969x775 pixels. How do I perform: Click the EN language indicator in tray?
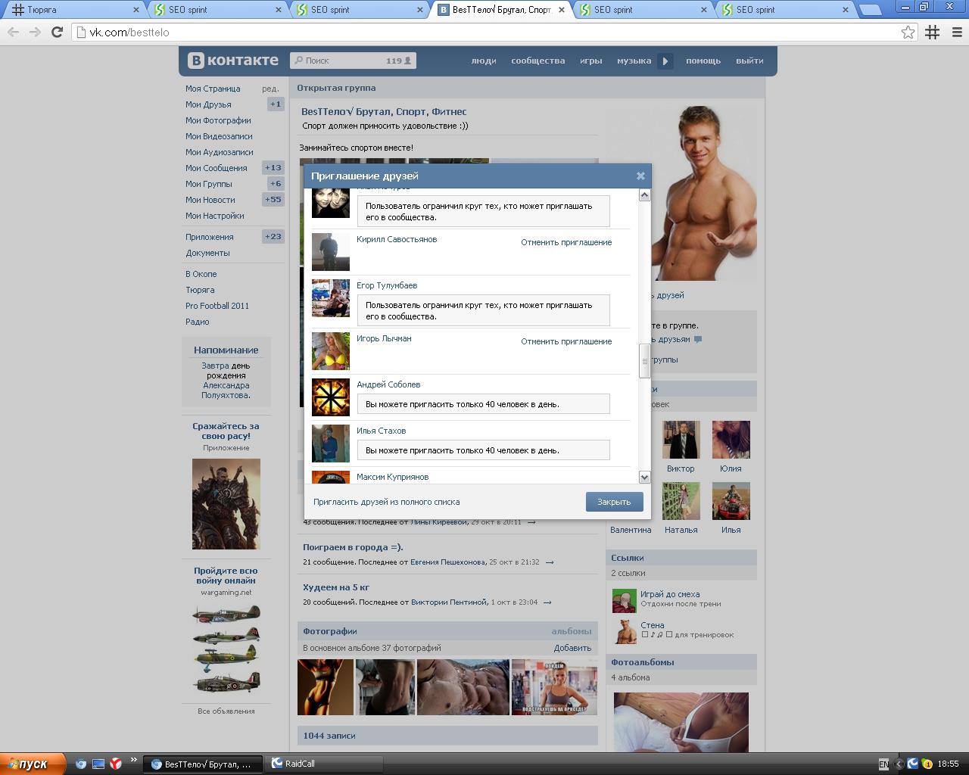coord(883,764)
